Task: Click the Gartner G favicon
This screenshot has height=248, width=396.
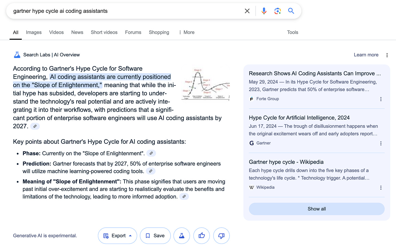Action: click(x=252, y=143)
